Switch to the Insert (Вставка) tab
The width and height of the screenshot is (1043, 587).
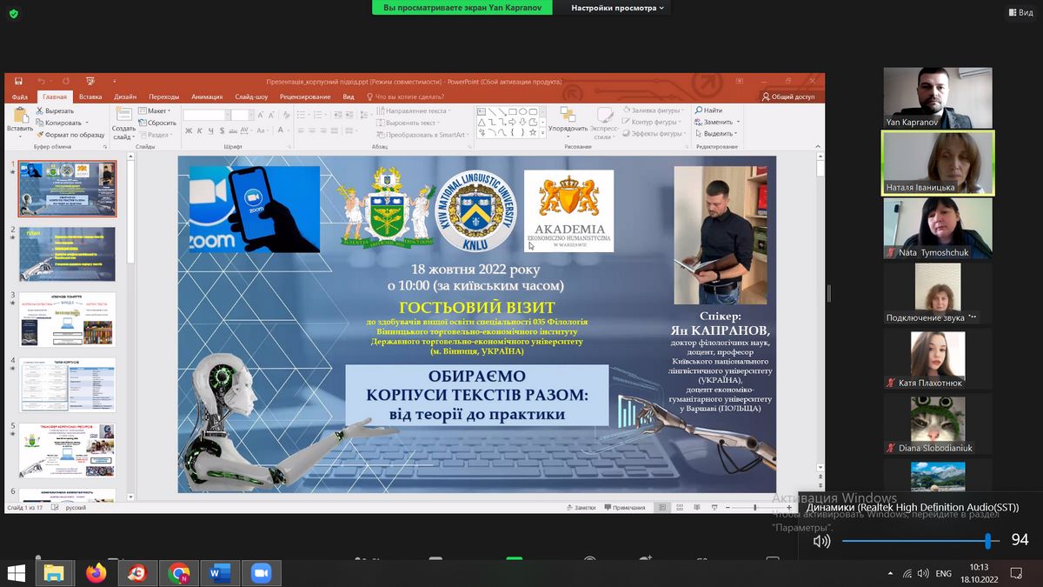pos(90,97)
